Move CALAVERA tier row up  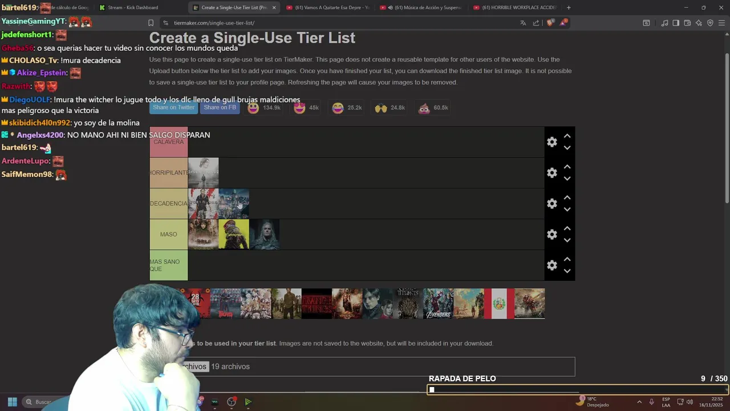pos(567,136)
